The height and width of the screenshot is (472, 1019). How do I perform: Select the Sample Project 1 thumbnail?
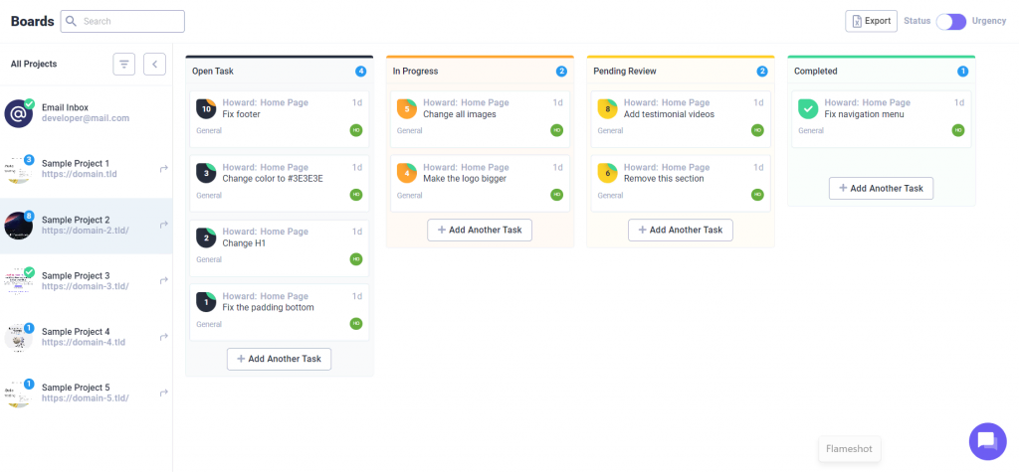tap(18, 170)
